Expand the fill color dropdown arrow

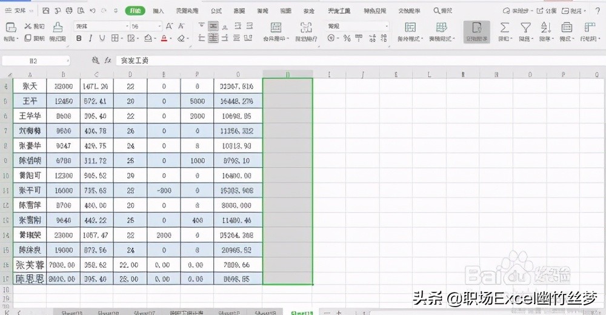click(155, 39)
